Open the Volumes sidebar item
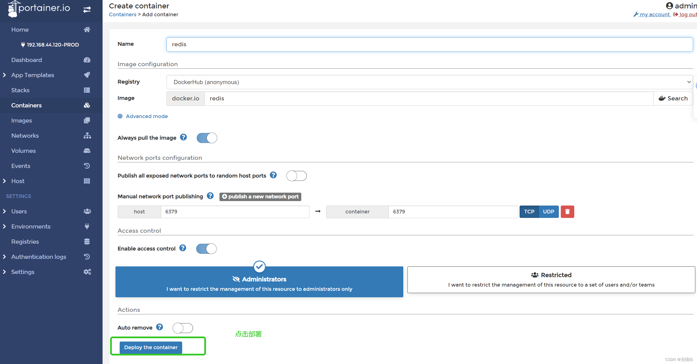 click(51, 151)
